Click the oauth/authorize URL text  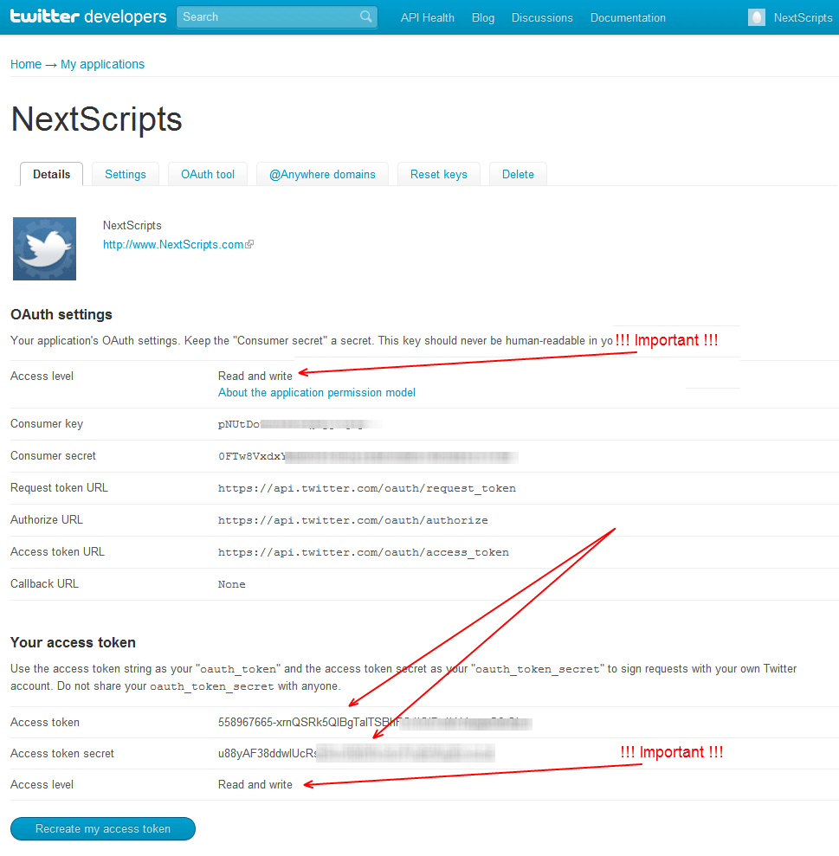coord(353,520)
